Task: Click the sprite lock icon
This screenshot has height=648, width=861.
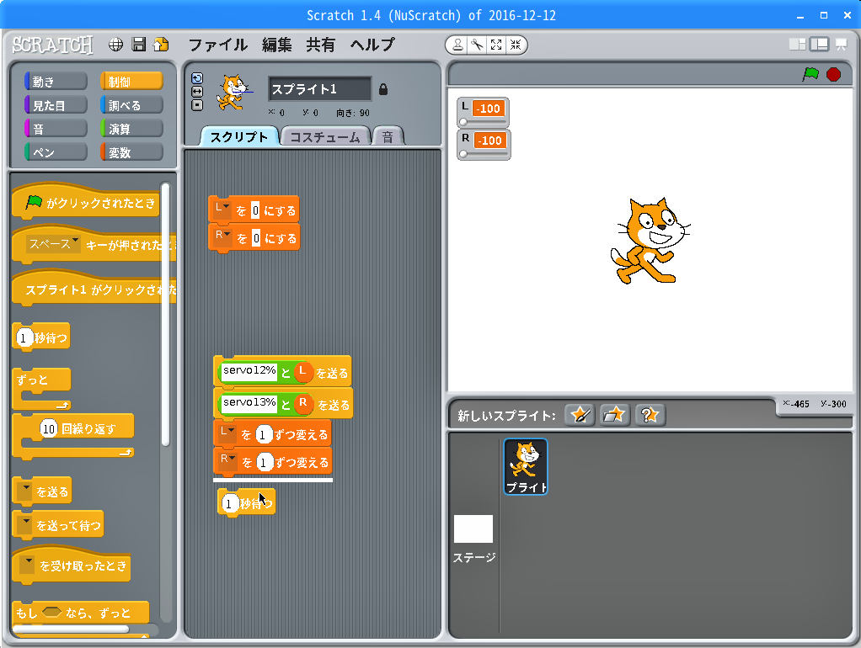Action: click(x=383, y=89)
